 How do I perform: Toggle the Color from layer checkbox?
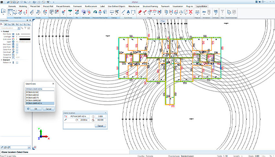pos(17,49)
